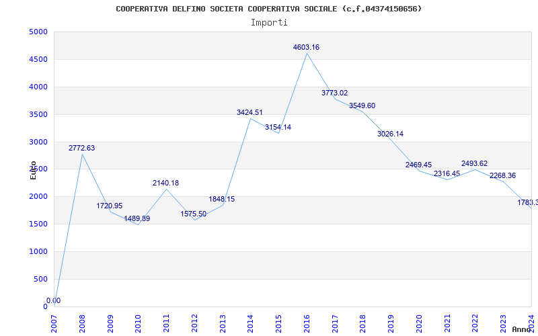
Task: Click the data label 2493.62
Action: 475,163
